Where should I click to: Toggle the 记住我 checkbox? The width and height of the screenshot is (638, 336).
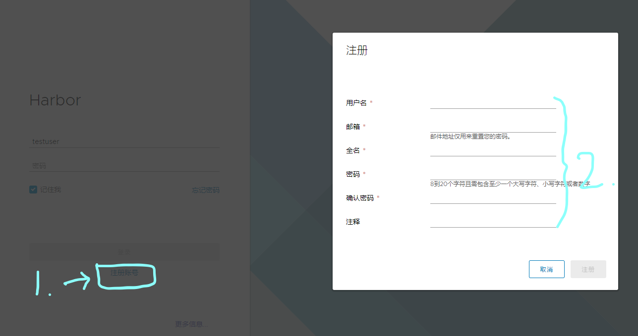coord(33,190)
